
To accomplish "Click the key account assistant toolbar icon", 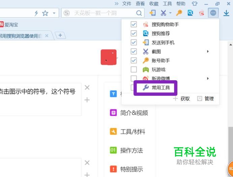I will pyautogui.click(x=179, y=13).
